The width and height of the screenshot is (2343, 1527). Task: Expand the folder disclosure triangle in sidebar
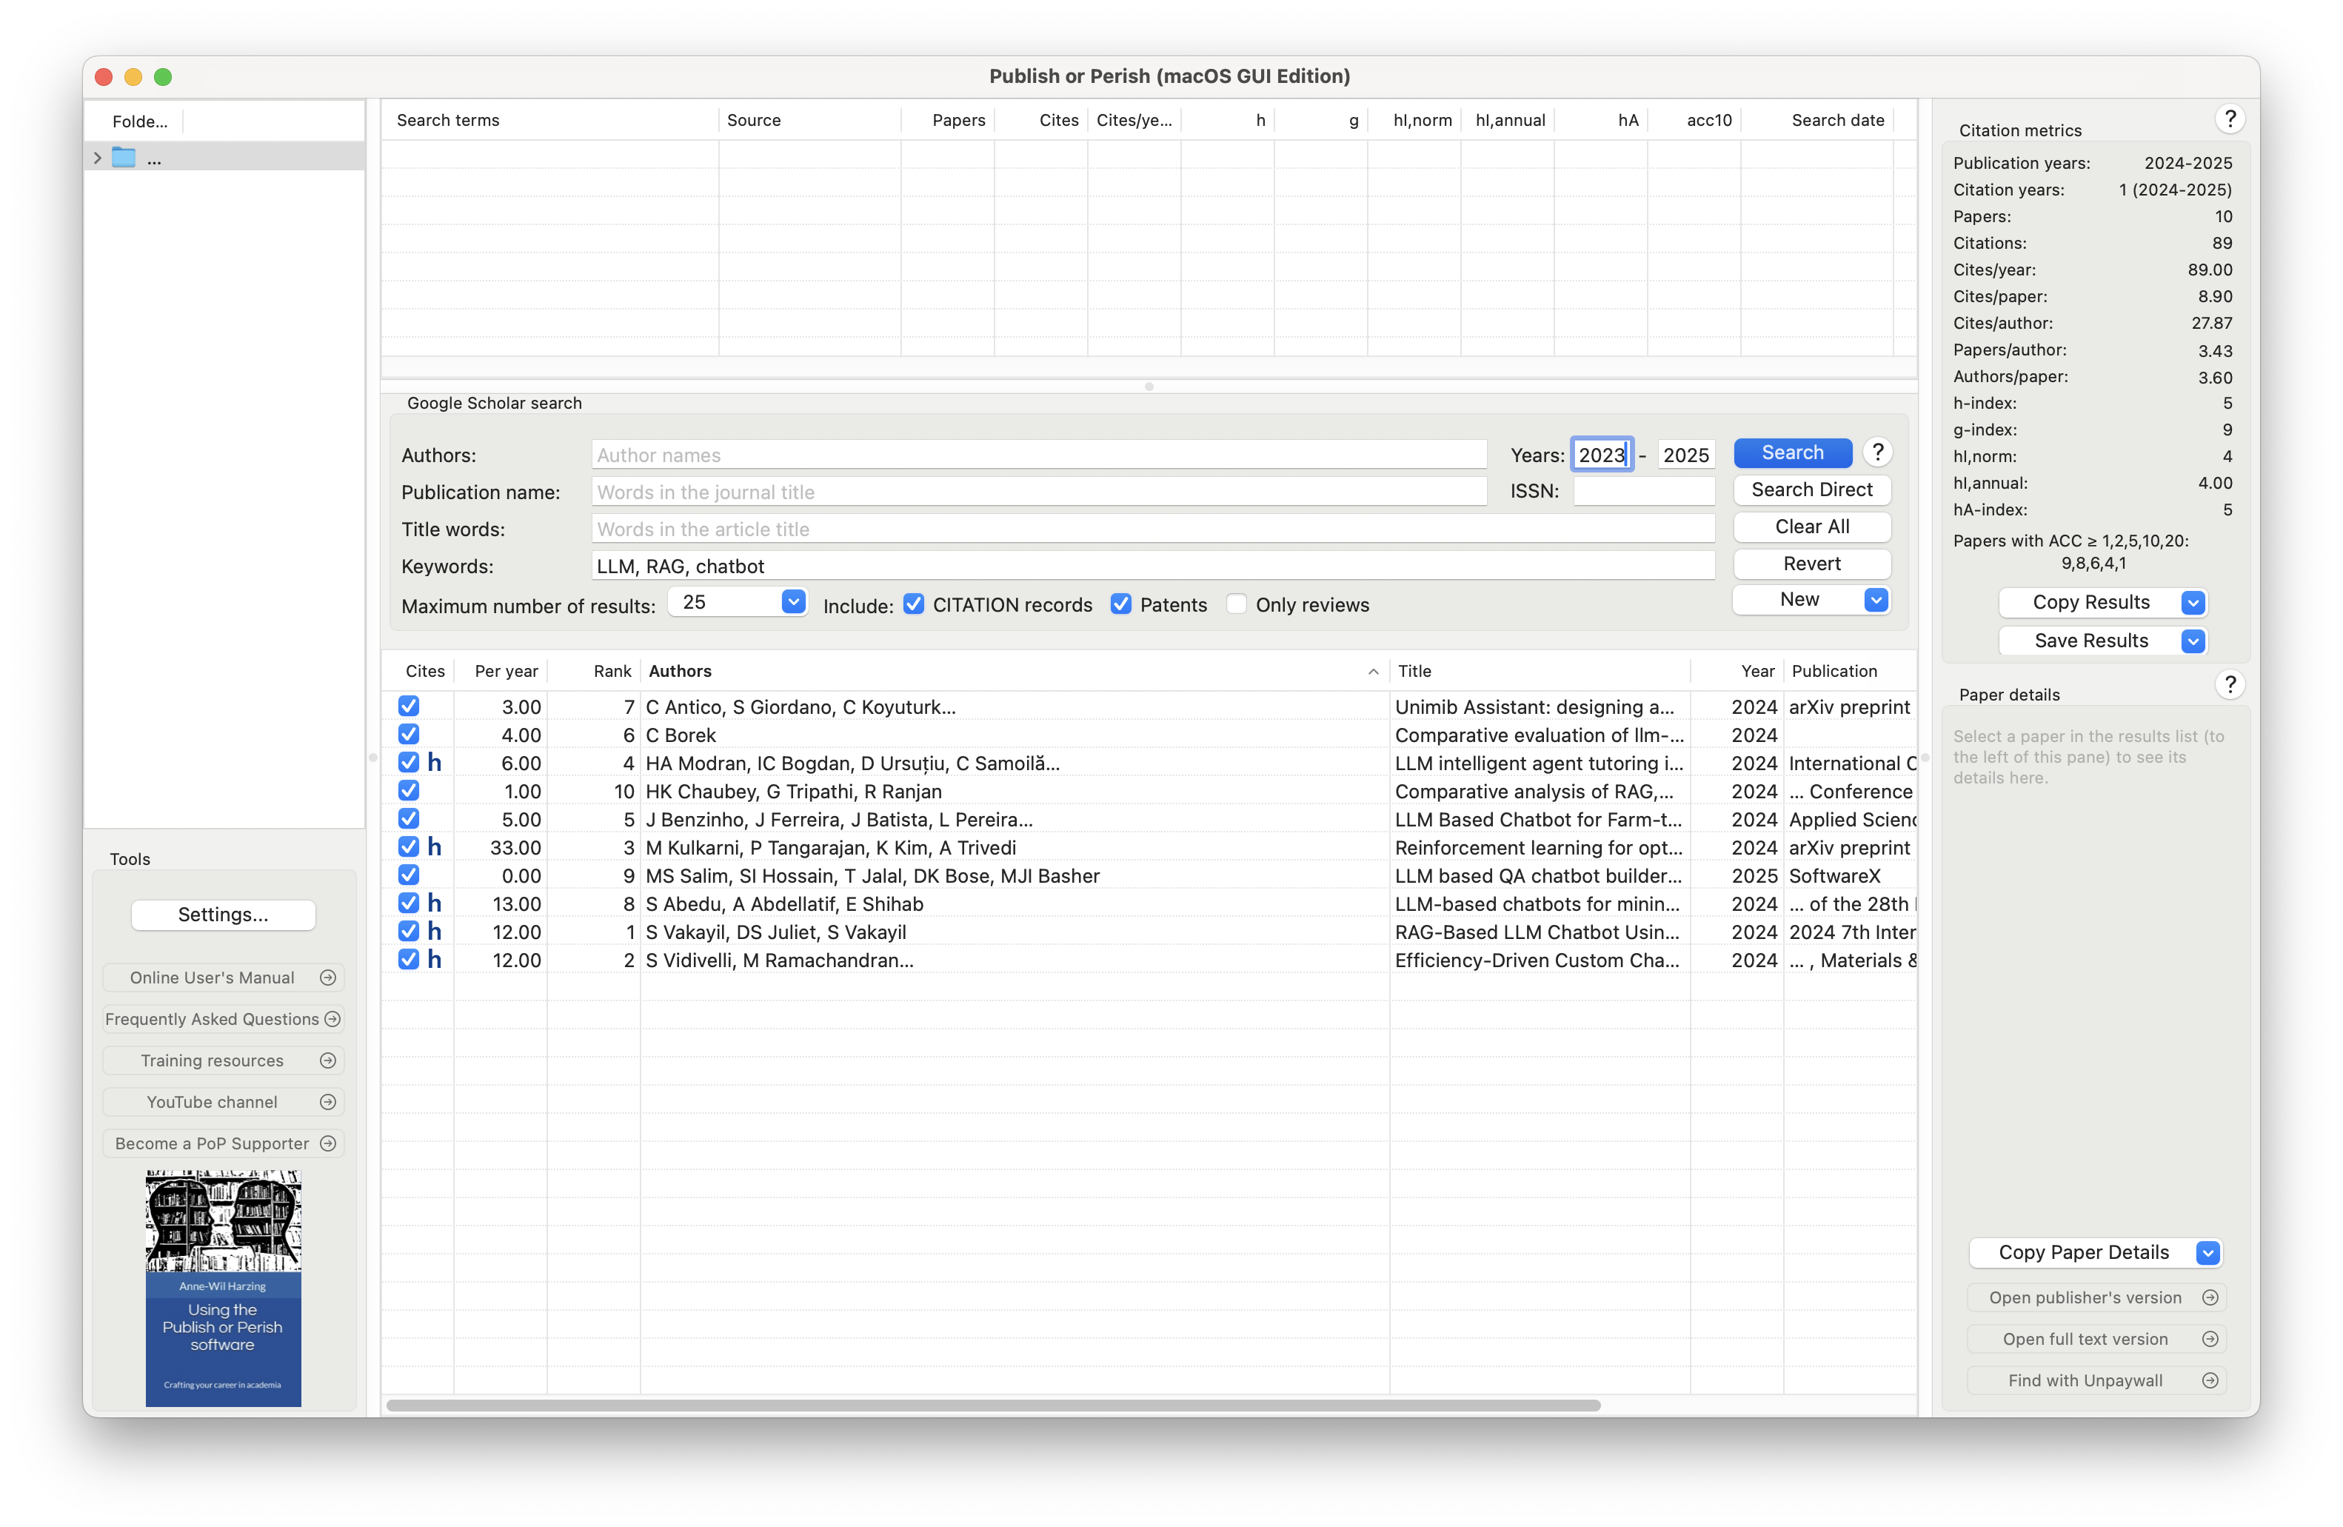pyautogui.click(x=98, y=156)
